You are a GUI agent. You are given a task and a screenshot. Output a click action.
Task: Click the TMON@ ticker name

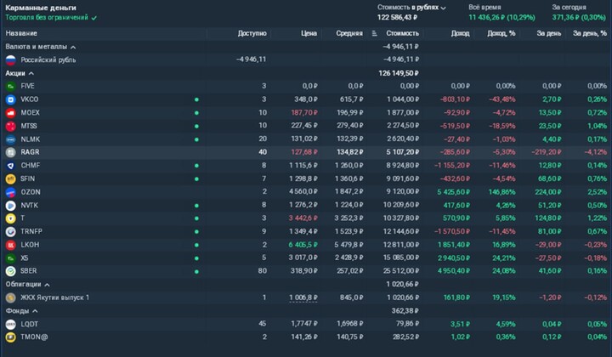[34, 337]
